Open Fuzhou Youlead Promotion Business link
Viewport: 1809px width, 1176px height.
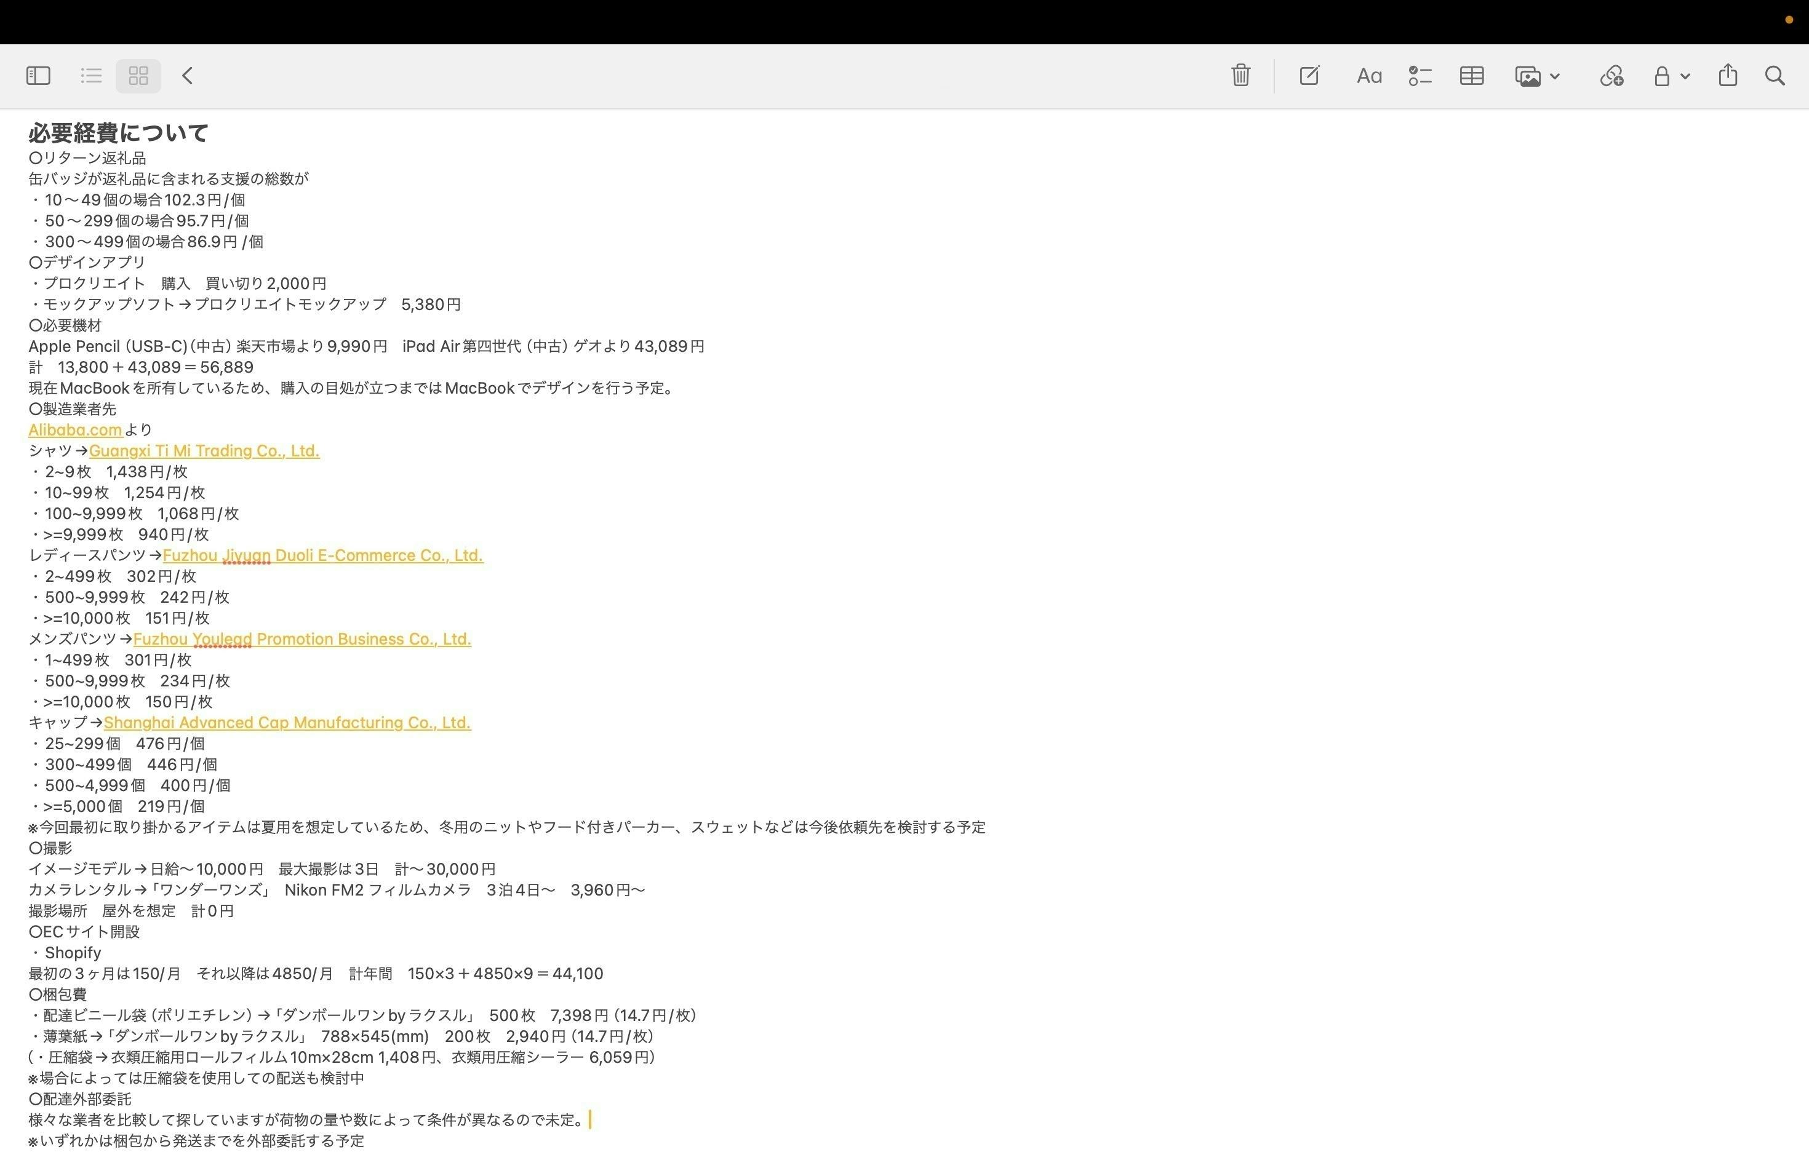pos(301,639)
